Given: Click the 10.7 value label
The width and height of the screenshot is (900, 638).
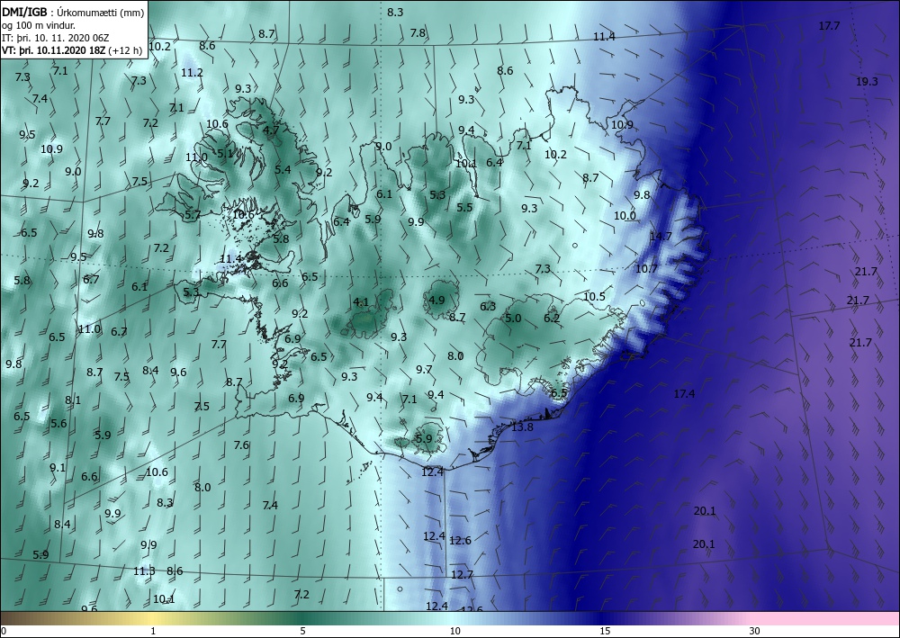Looking at the screenshot, I should (646, 268).
